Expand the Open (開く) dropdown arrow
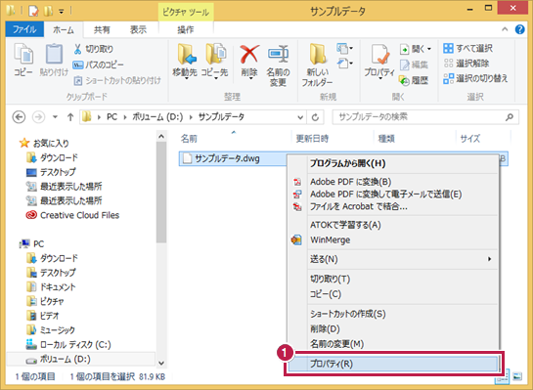 click(429, 49)
